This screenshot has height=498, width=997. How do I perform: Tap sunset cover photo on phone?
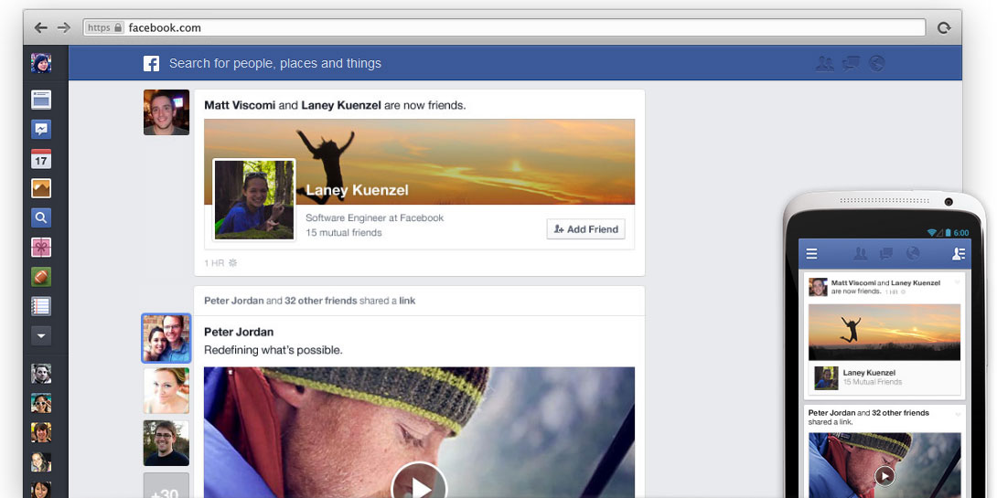coord(884,333)
